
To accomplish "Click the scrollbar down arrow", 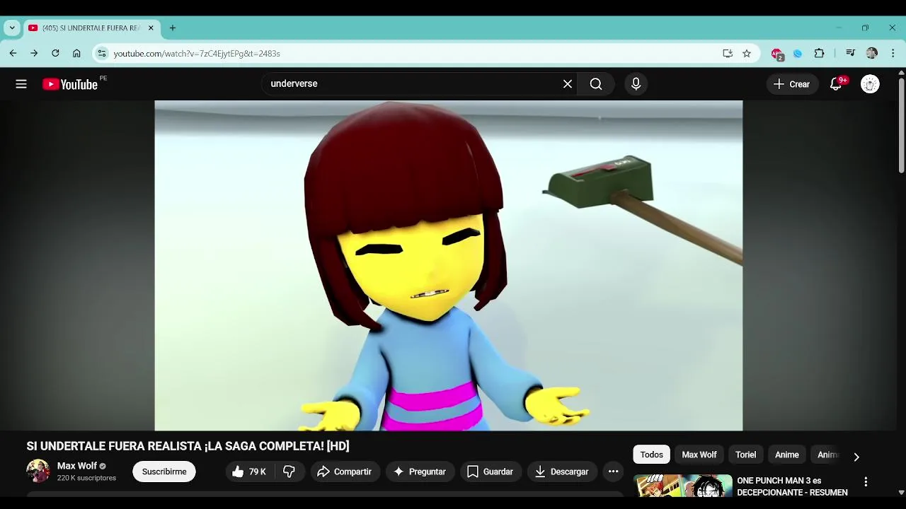I will (x=901, y=492).
